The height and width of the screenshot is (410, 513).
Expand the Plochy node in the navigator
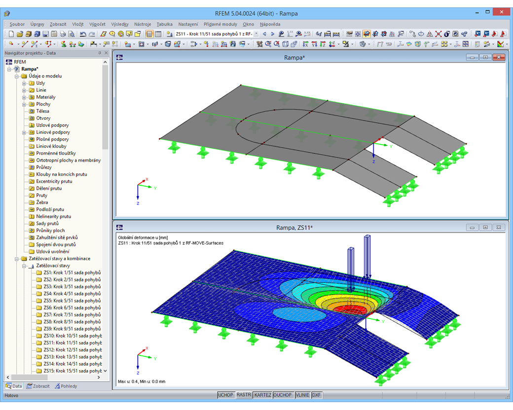point(24,104)
